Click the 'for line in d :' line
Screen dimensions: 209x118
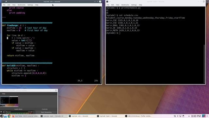pyautogui.click(x=16, y=35)
